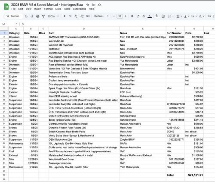This screenshot has height=182, width=215.
Task: Select the Luk Clutch kit cell
Action: [84, 41]
